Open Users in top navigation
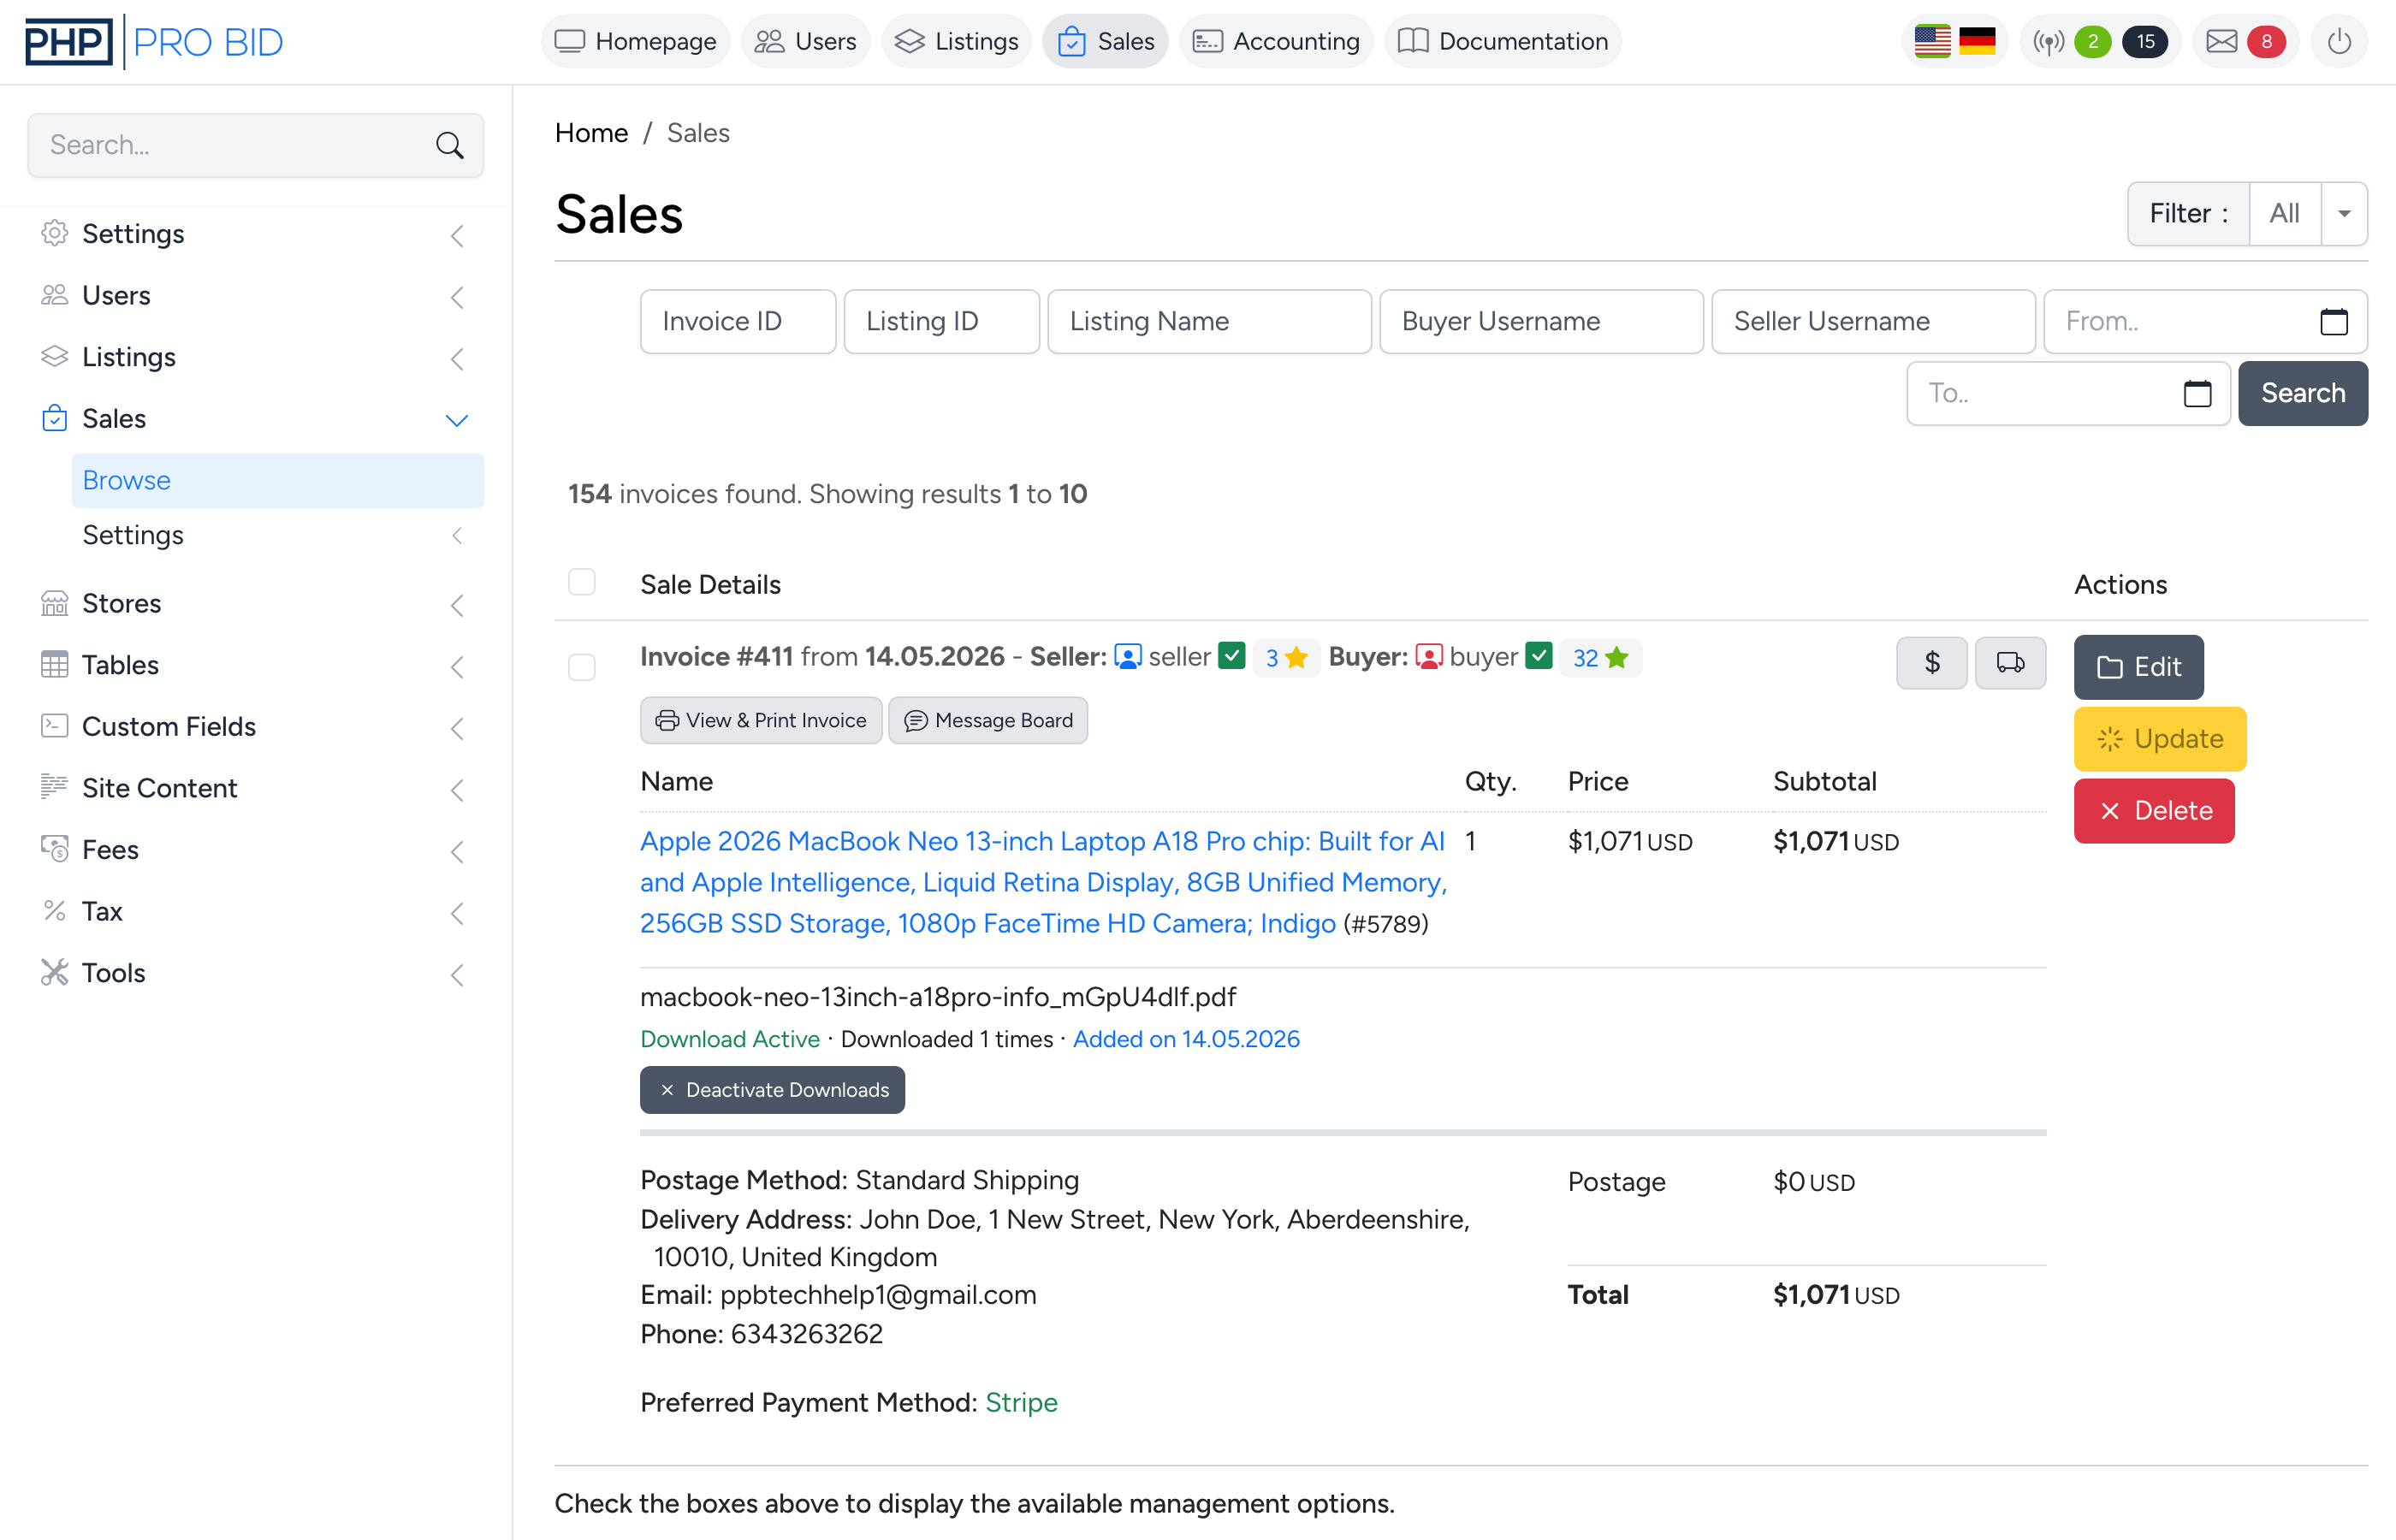This screenshot has height=1540, width=2396. pyautogui.click(x=805, y=42)
